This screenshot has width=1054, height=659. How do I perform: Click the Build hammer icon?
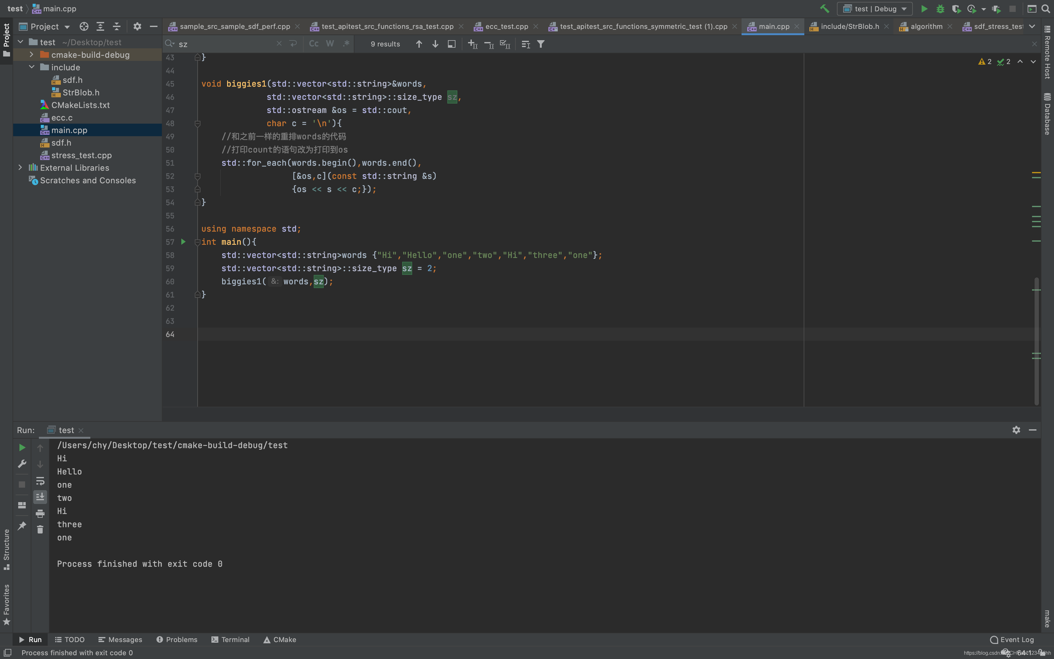click(x=824, y=9)
